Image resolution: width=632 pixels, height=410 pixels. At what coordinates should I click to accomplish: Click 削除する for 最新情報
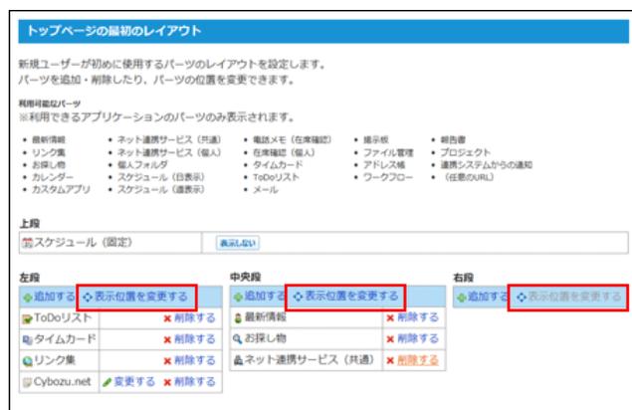(x=418, y=317)
